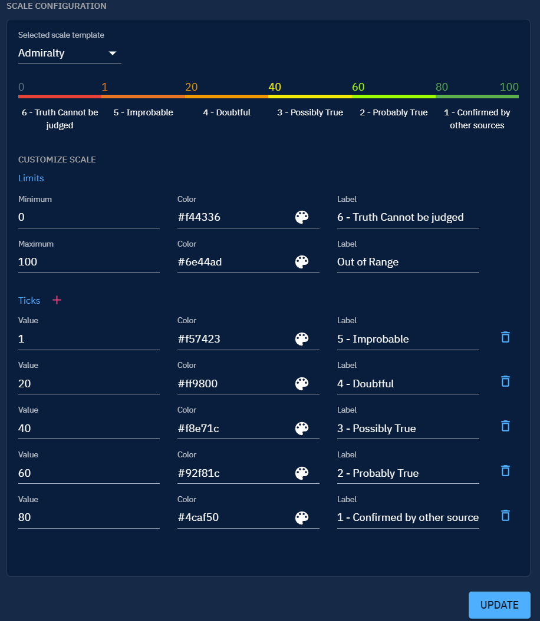The image size is (540, 621).
Task: Open palette picker for the Improbable tick
Action: pos(301,339)
